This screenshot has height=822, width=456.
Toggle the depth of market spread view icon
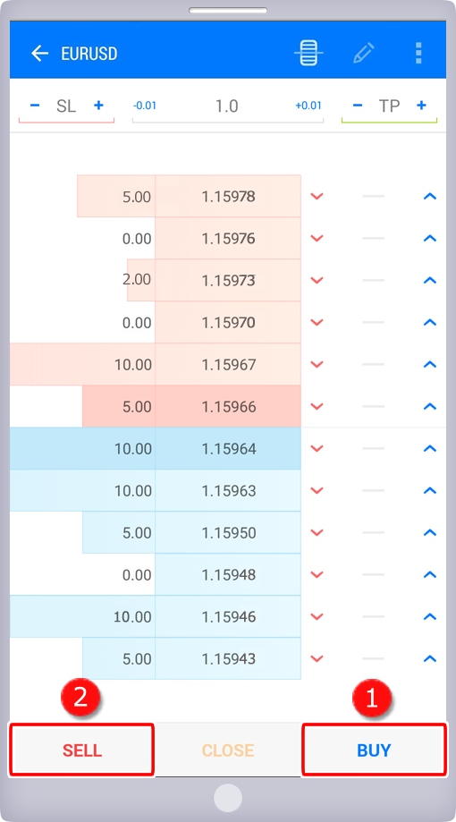308,53
